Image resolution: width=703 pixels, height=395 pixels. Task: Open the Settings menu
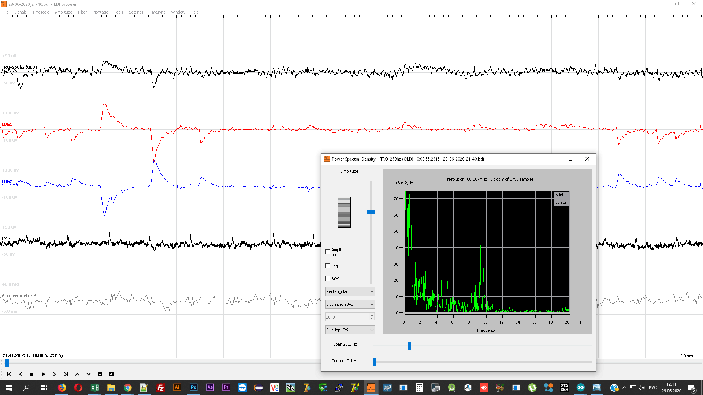pyautogui.click(x=136, y=12)
